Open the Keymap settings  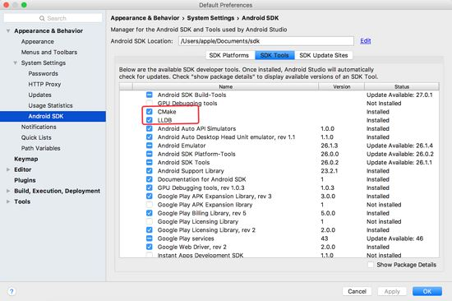26,159
